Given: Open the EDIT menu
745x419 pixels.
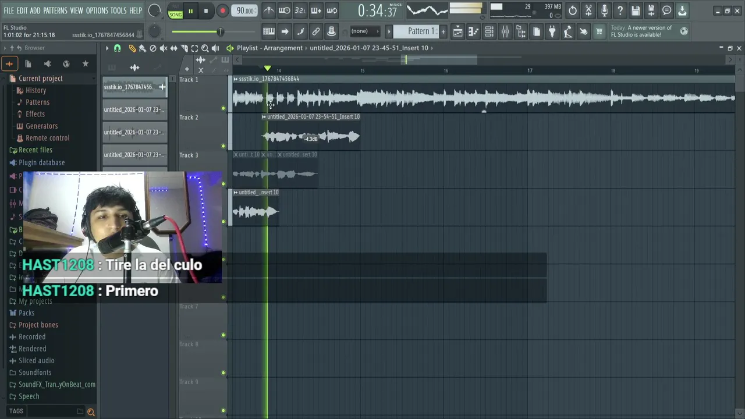Looking at the screenshot, I should pos(22,11).
